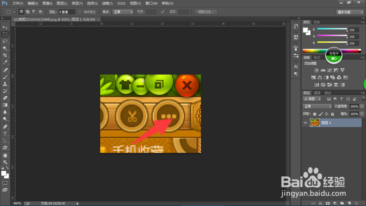Select the Pen tool
This screenshot has width=366, height=206.
pyautogui.click(x=5, y=127)
